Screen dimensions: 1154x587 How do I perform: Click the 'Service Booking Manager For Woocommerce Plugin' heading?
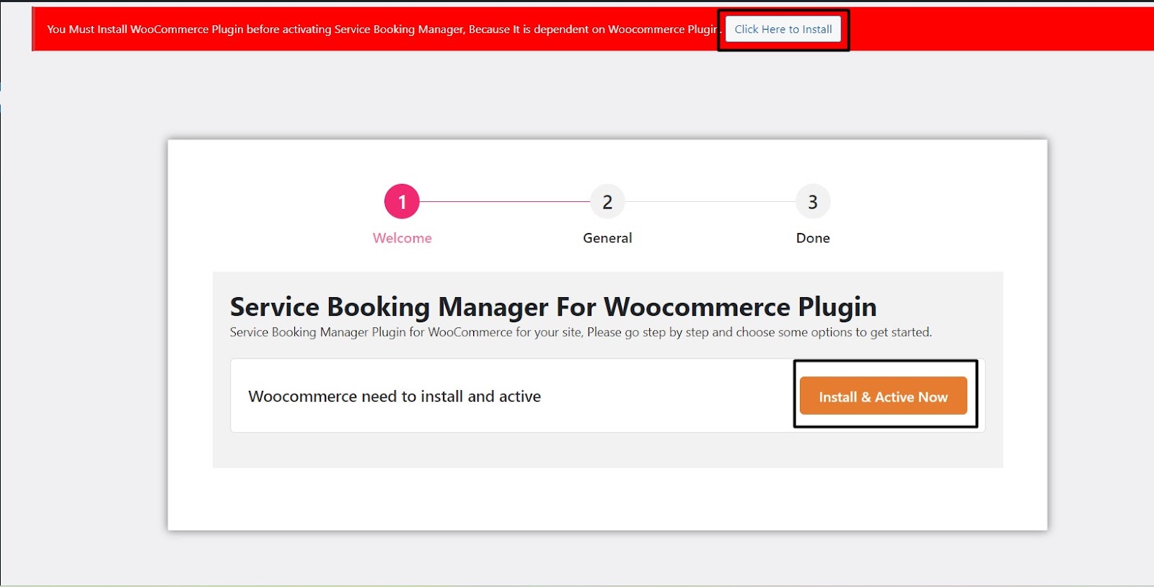click(553, 307)
